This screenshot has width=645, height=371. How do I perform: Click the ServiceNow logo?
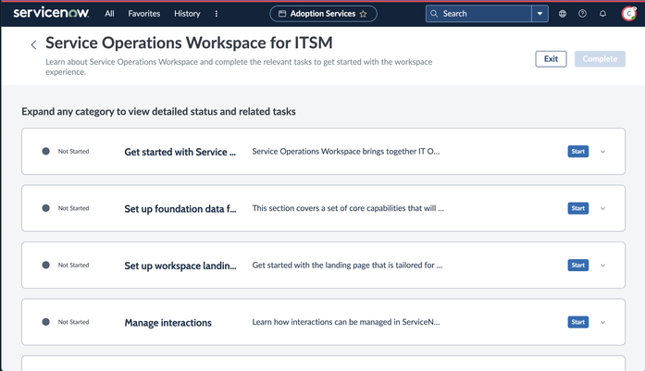coord(51,13)
